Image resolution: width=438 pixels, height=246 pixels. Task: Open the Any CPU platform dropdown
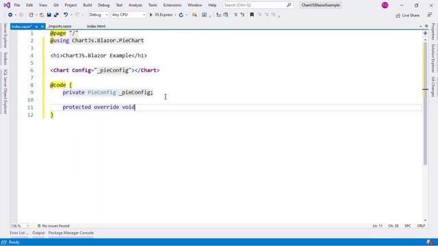coord(129,15)
